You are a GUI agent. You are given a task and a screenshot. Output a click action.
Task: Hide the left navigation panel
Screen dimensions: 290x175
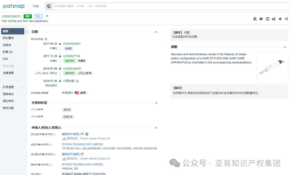[27, 31]
